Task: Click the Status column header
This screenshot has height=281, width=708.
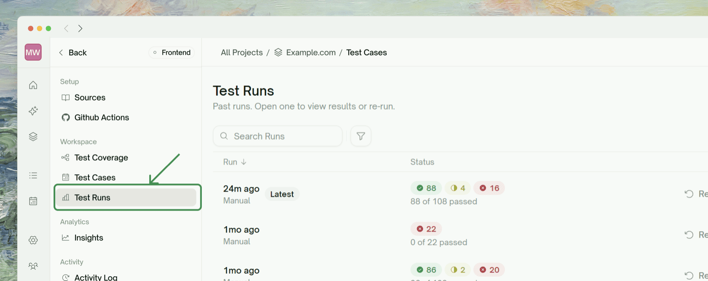Action: (422, 162)
